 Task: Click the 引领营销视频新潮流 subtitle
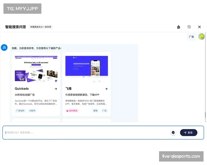82,95
